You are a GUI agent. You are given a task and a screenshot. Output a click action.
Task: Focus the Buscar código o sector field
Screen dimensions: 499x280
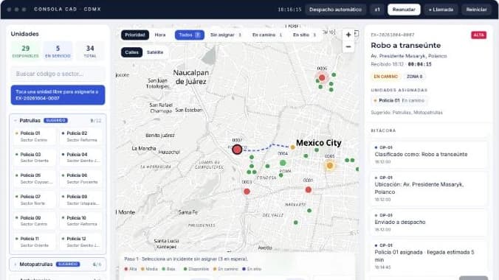[x=58, y=74]
